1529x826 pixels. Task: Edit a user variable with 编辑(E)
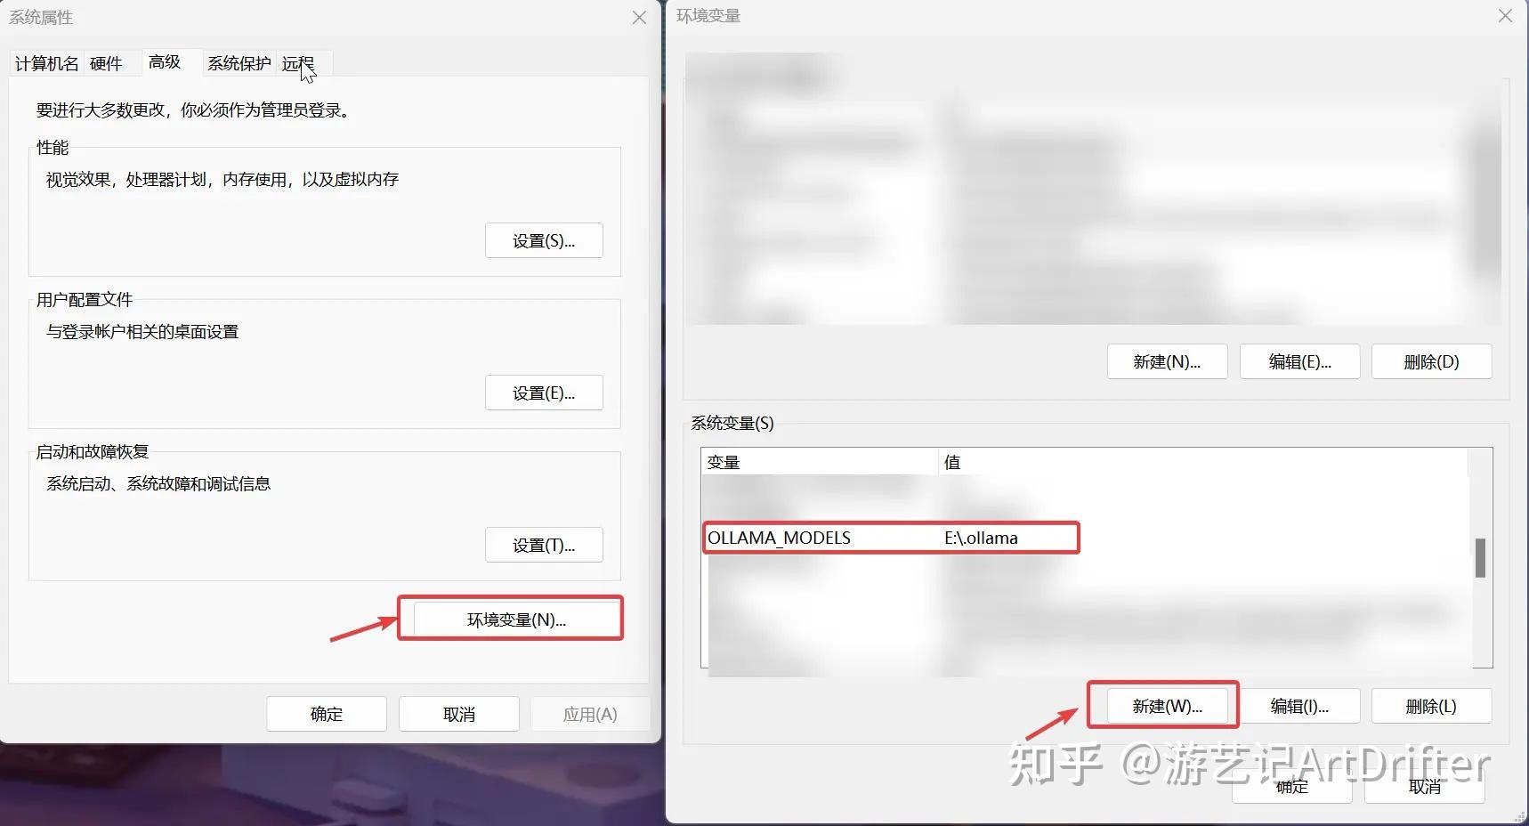click(1299, 360)
